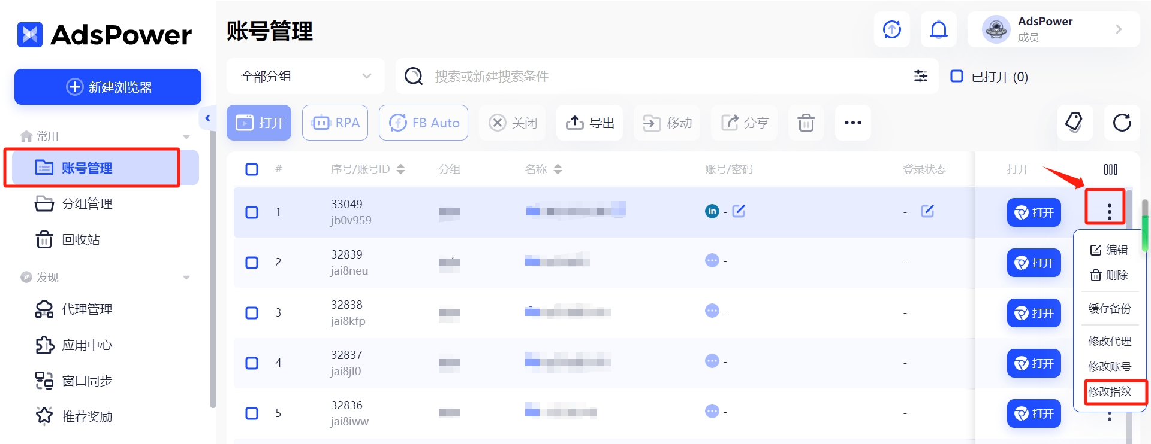Click the 新建浏览器 button
This screenshot has width=1151, height=444.
coord(108,87)
